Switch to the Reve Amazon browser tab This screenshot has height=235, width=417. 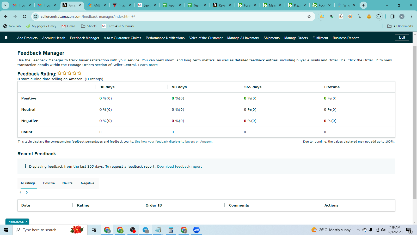222,5
